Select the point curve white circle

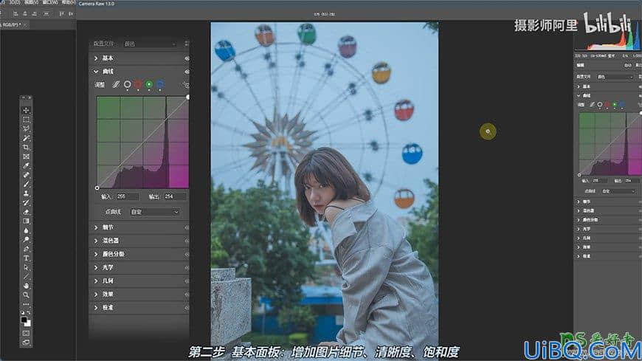pyautogui.click(x=128, y=84)
